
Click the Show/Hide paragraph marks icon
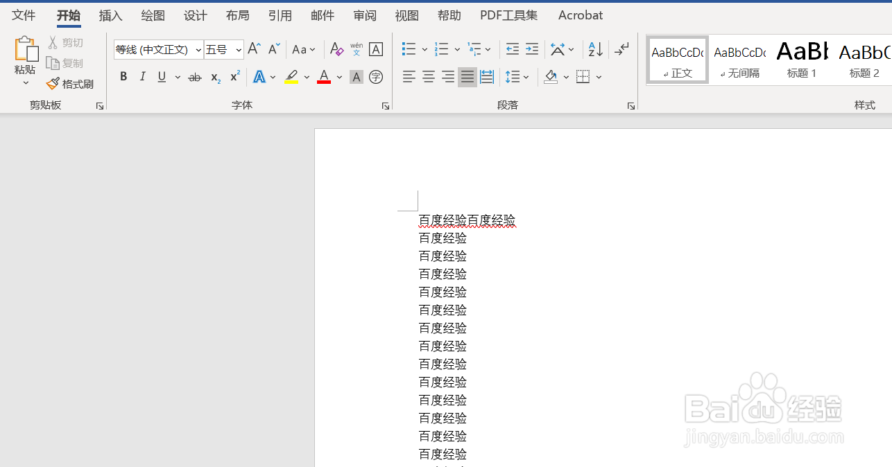click(621, 49)
